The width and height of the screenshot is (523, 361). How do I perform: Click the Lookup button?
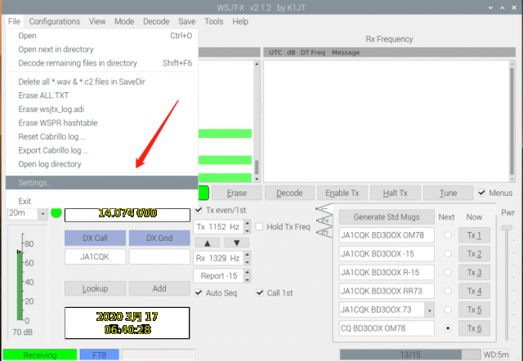(x=95, y=288)
